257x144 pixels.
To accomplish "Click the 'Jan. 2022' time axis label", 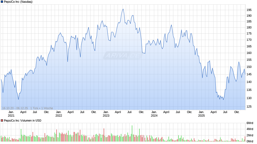I will (x=59, y=114).
